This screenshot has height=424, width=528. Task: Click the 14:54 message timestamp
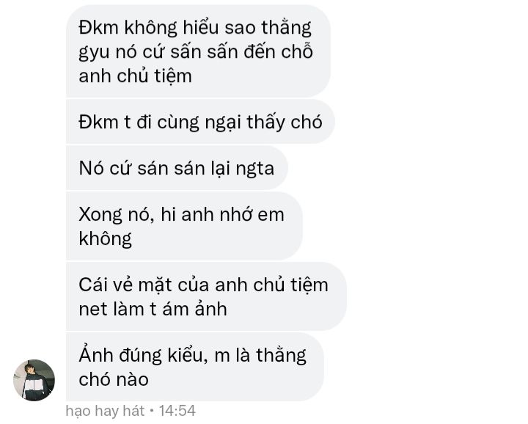[x=177, y=411]
